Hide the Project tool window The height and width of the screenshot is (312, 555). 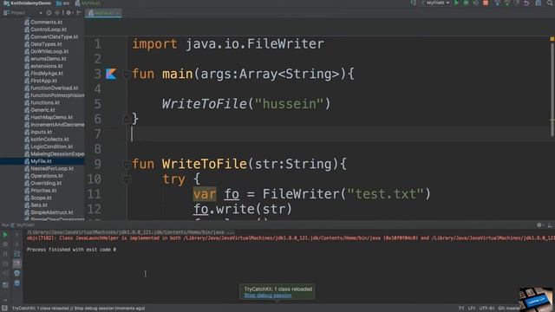(79, 13)
